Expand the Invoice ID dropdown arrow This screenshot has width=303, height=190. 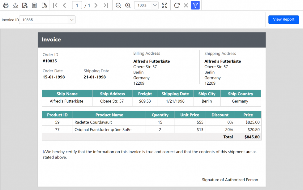72,20
